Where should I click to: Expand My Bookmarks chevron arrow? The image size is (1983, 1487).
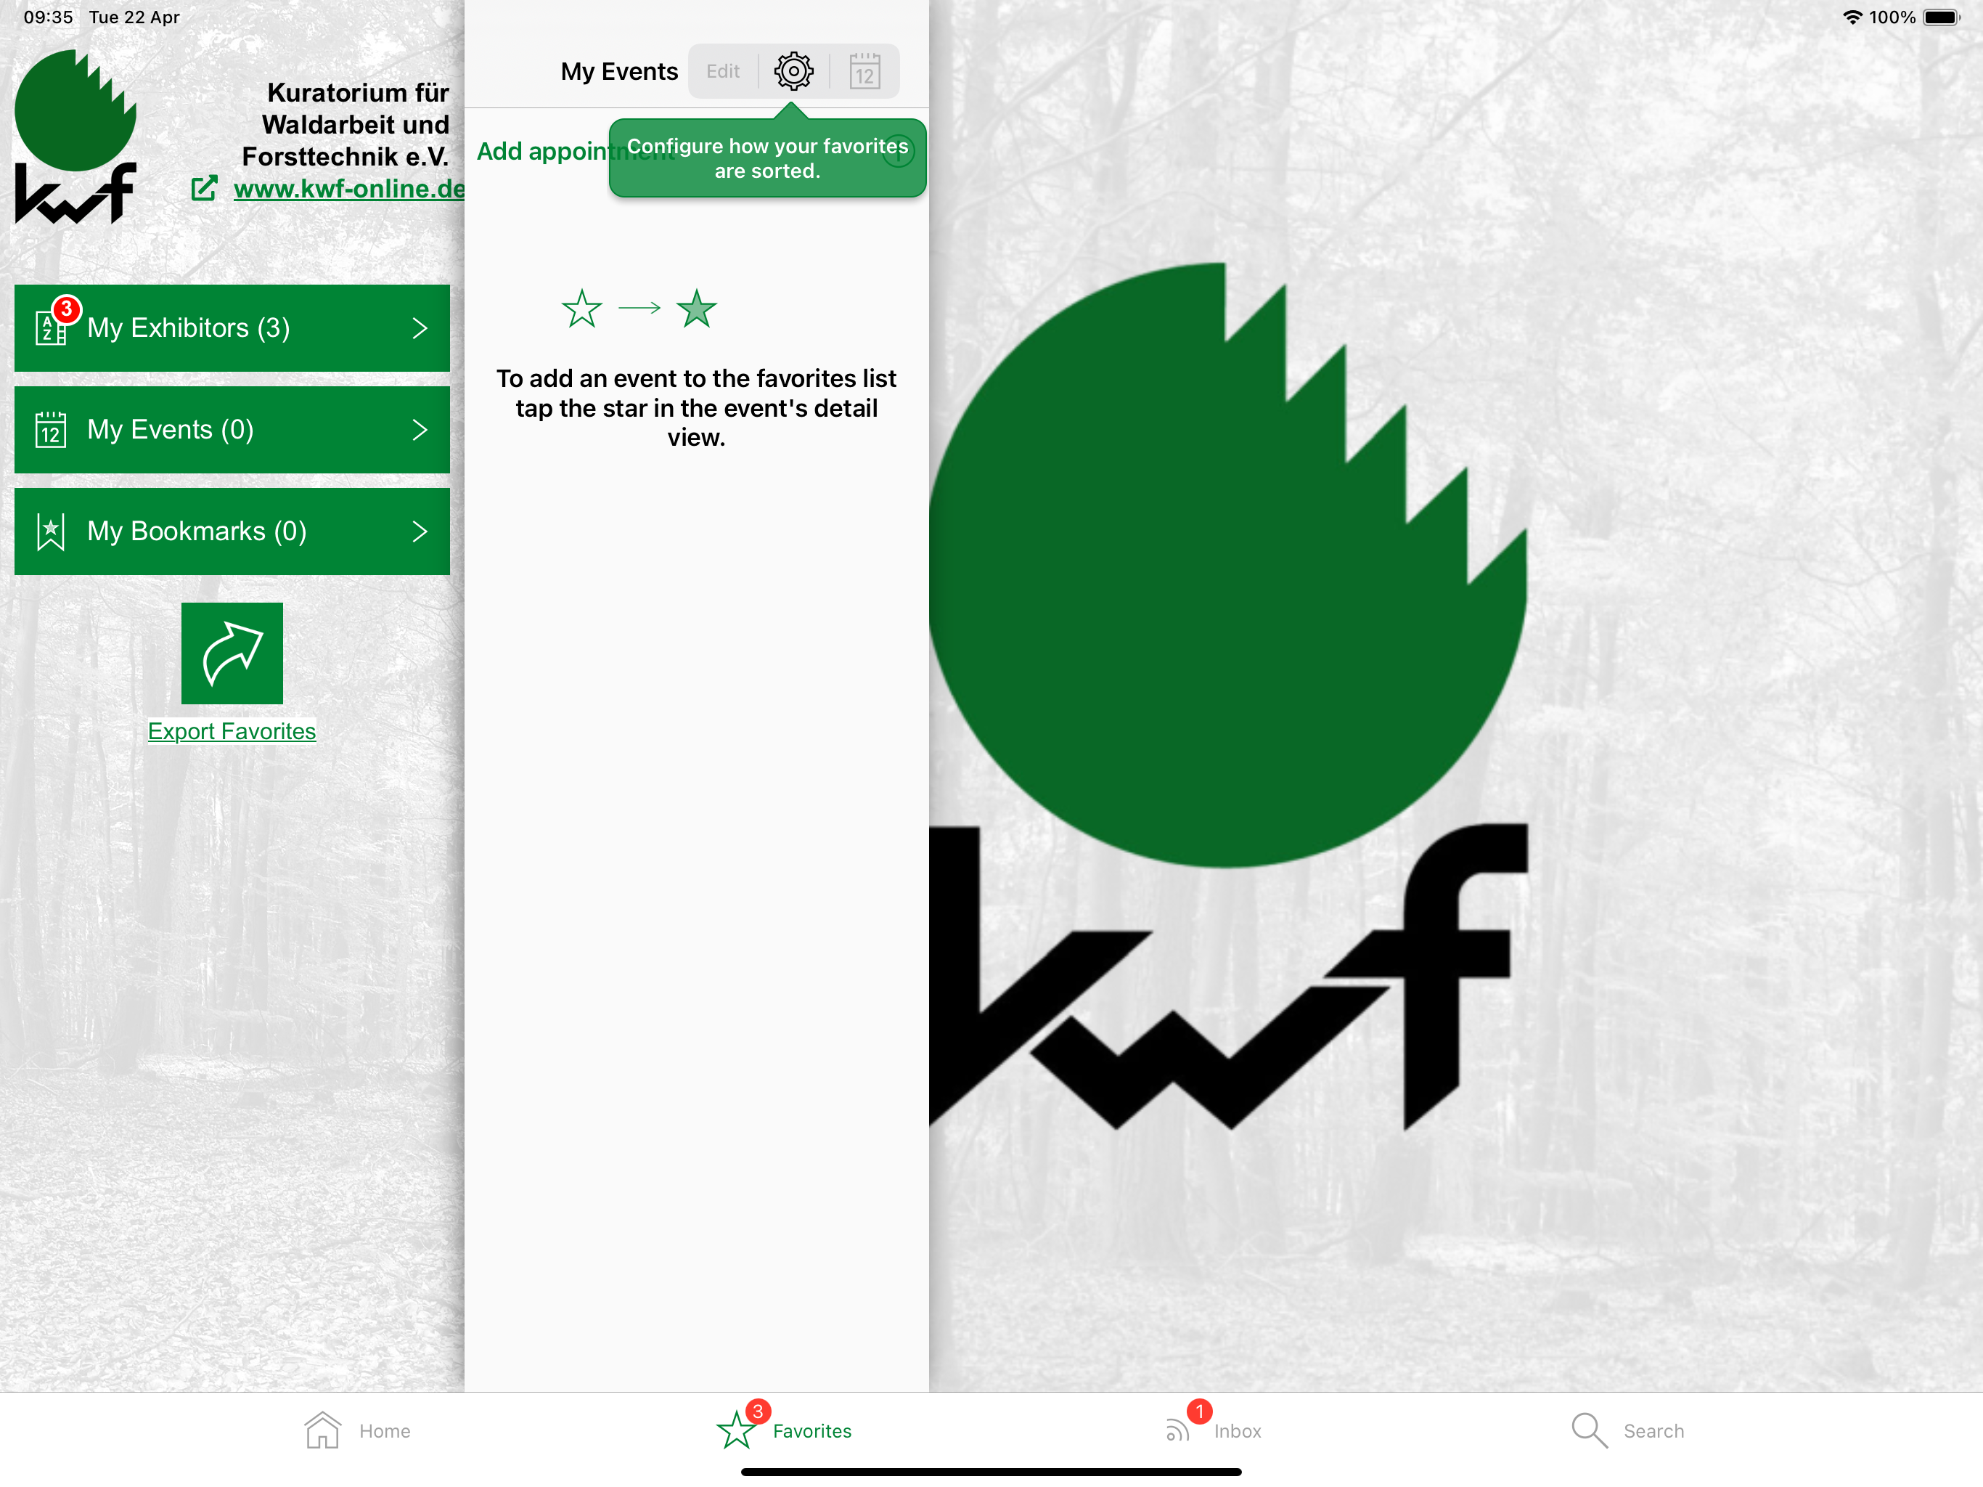[x=420, y=531]
